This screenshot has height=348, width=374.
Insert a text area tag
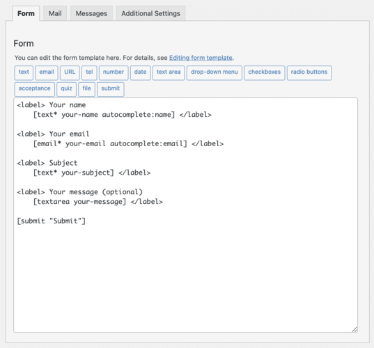169,72
